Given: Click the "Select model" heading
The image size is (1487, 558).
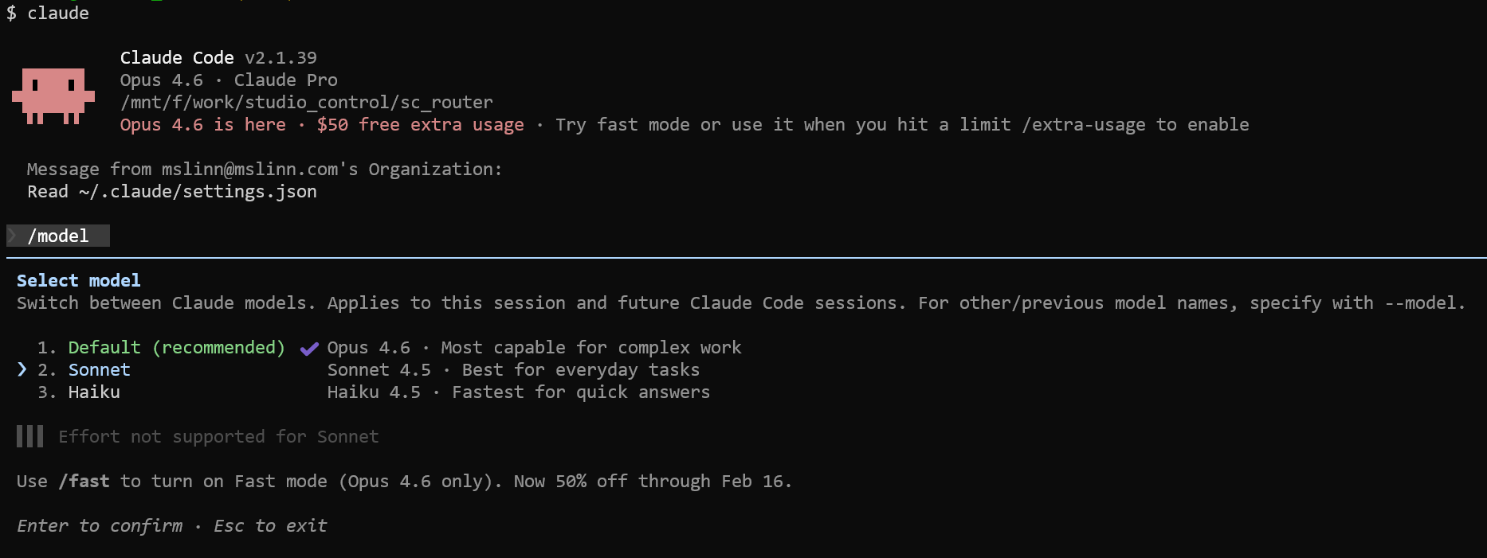Looking at the screenshot, I should 78,281.
